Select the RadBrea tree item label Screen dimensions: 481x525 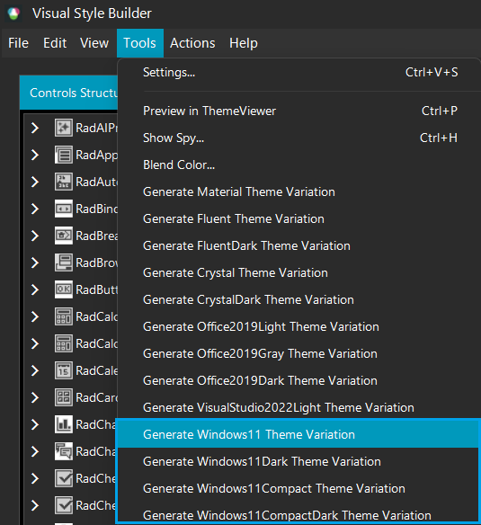click(x=97, y=236)
